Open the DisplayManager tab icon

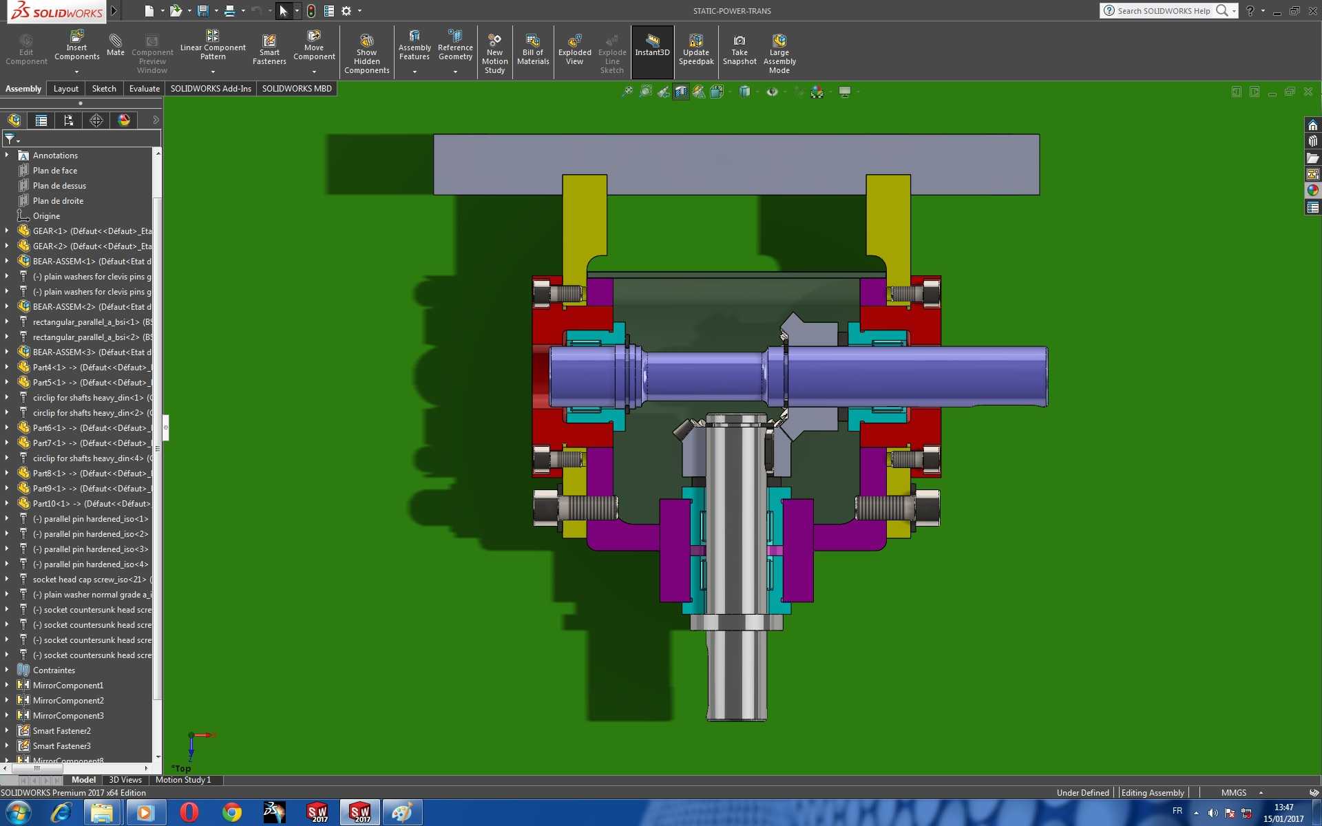tap(124, 120)
